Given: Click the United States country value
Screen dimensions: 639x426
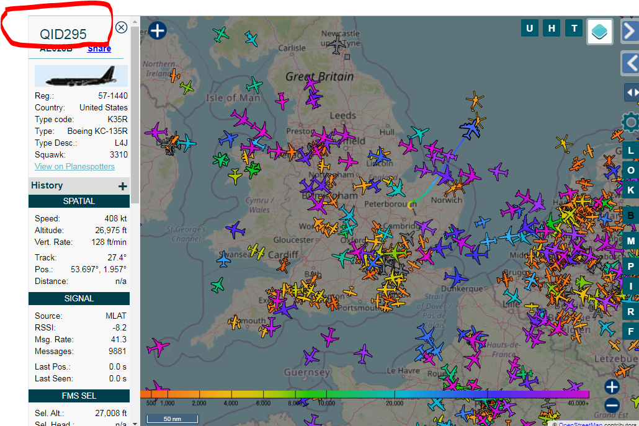Looking at the screenshot, I should 104,107.
